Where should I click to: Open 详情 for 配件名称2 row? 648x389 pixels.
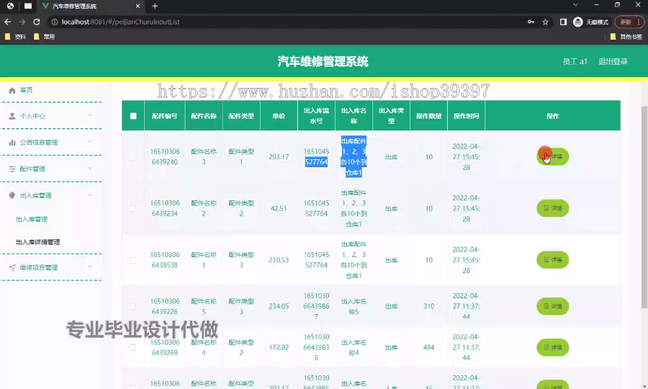pyautogui.click(x=552, y=208)
